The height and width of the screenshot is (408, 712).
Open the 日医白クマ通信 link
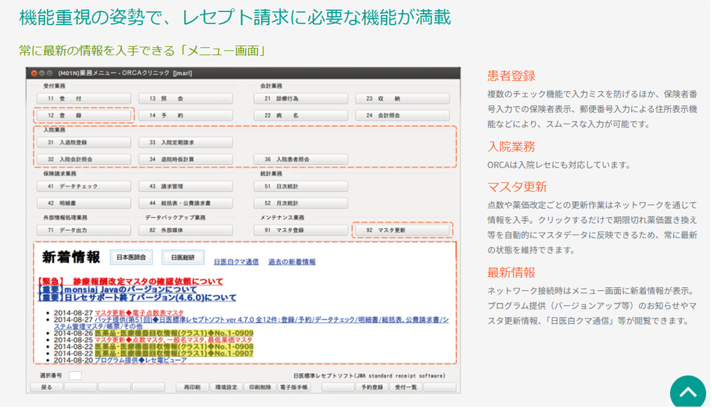pos(236,262)
